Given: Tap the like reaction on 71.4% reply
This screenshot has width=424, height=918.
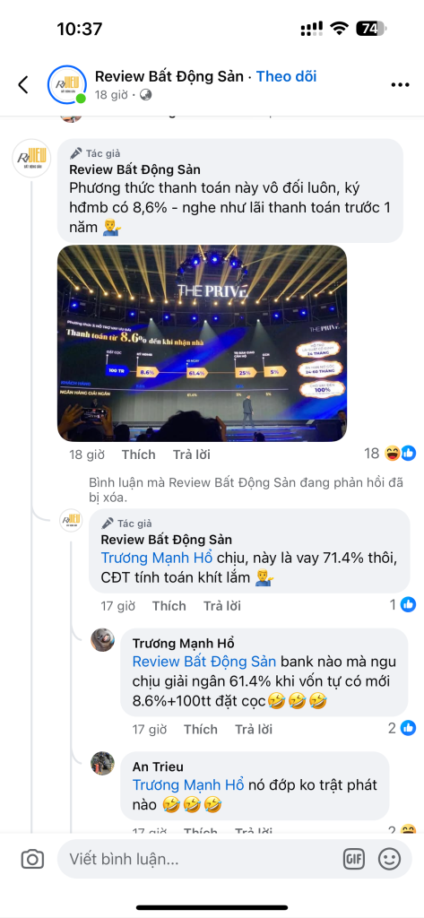Looking at the screenshot, I should pyautogui.click(x=408, y=605).
